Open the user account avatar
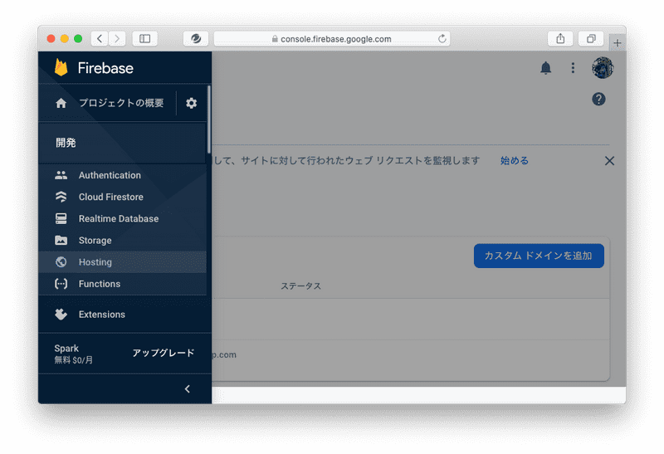This screenshot has width=664, height=454. coord(603,68)
